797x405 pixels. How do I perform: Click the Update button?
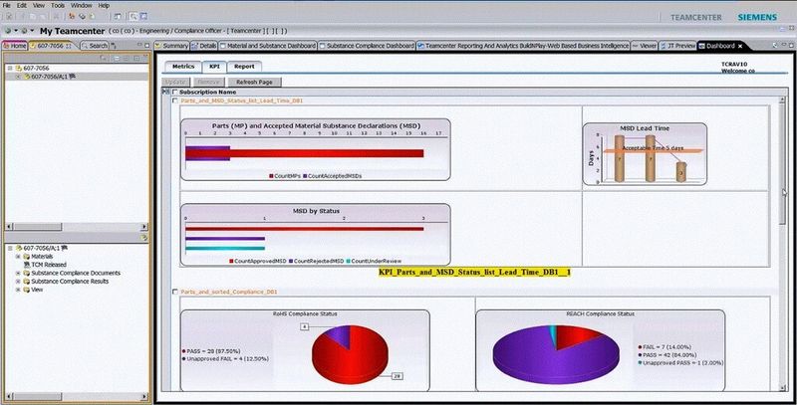coord(176,82)
